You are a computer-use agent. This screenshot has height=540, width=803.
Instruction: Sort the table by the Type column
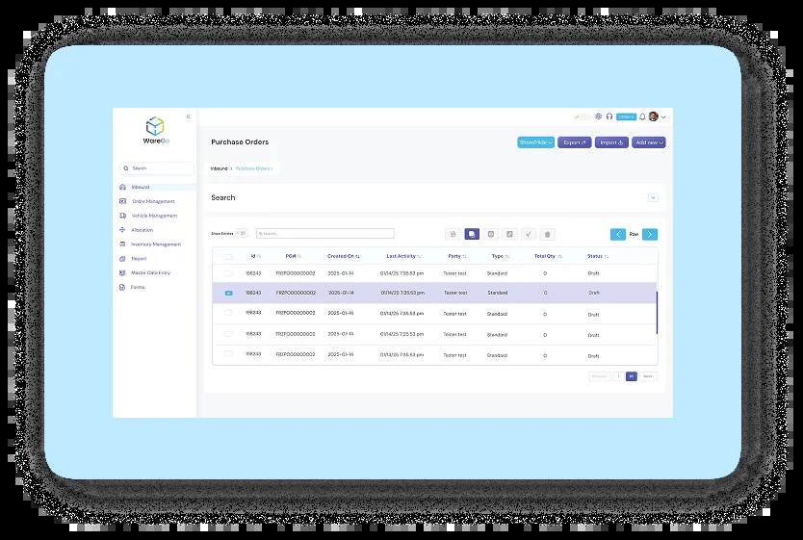(x=501, y=256)
